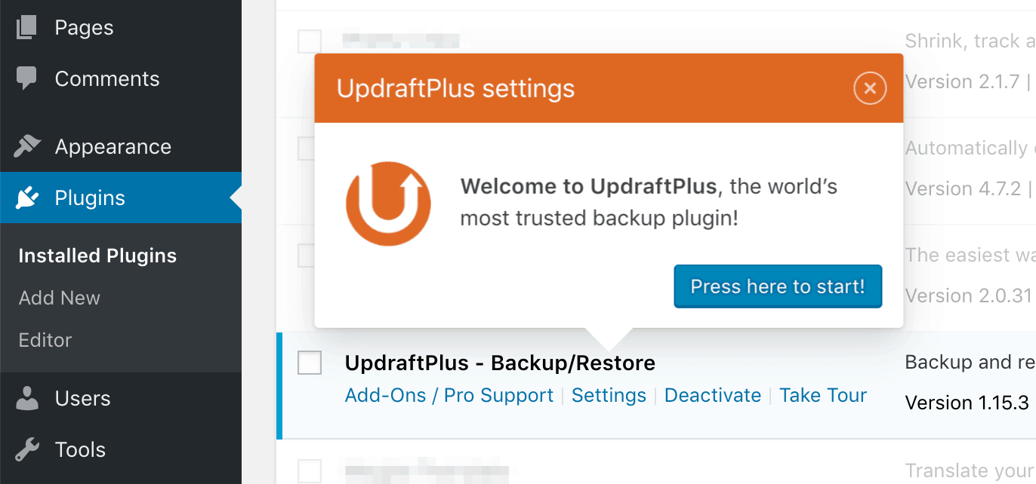
Task: Open the Appearance menu label
Action: (x=113, y=147)
